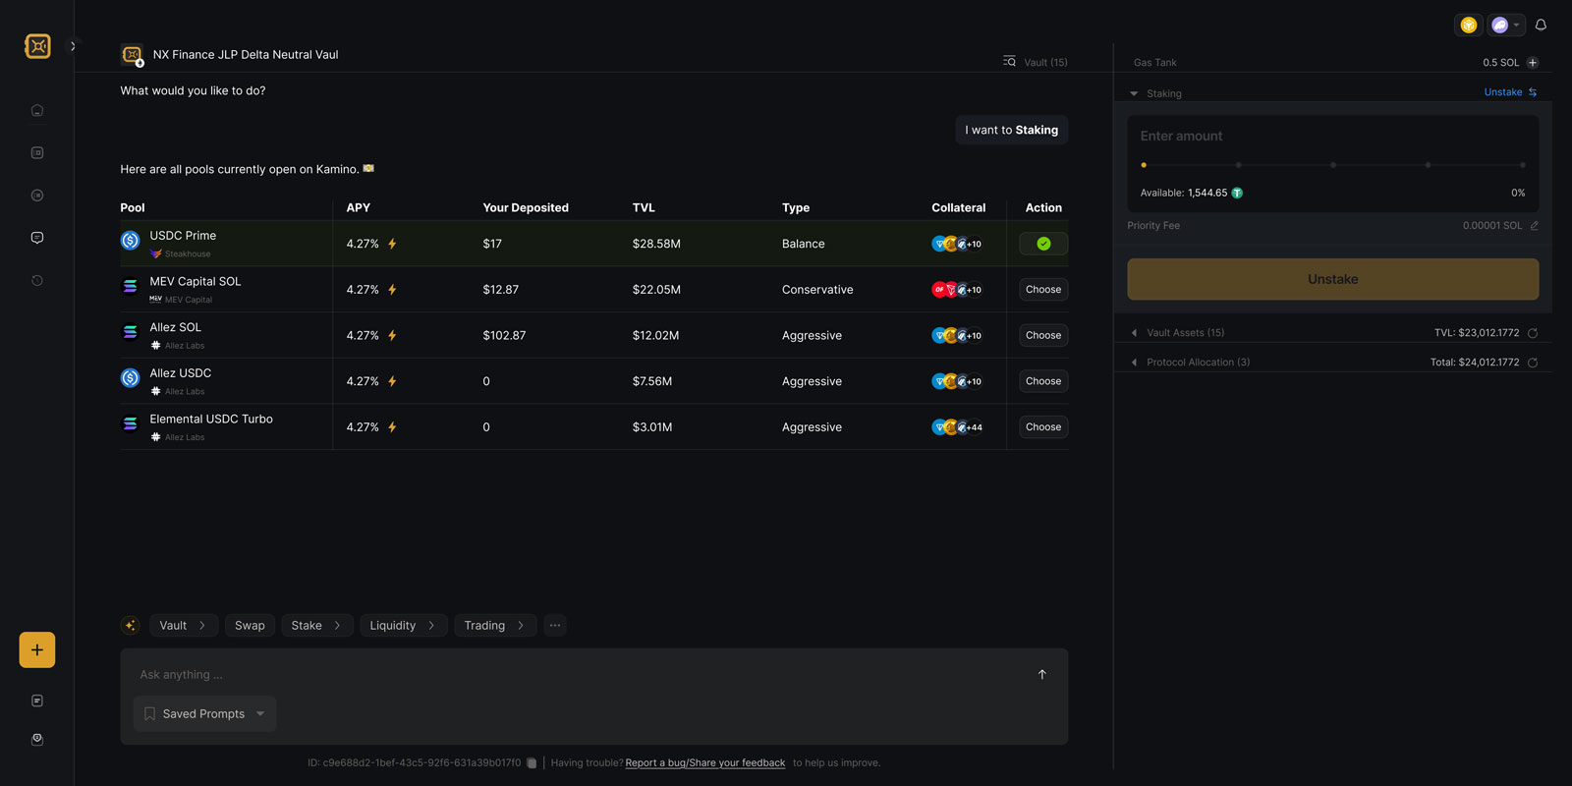
Task: Open the Vault (15) list search
Action: (x=1035, y=62)
